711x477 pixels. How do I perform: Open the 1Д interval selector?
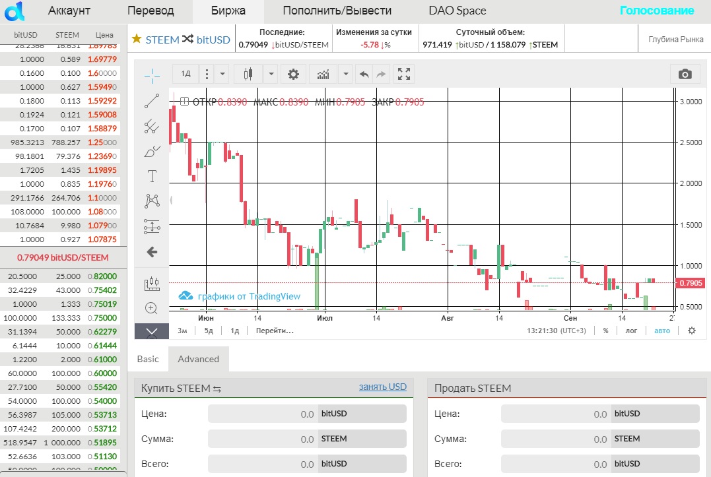pyautogui.click(x=186, y=74)
